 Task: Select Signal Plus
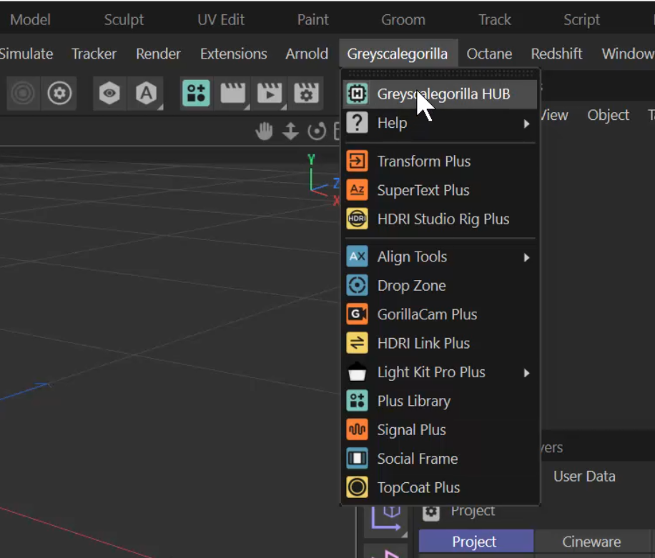point(440,429)
